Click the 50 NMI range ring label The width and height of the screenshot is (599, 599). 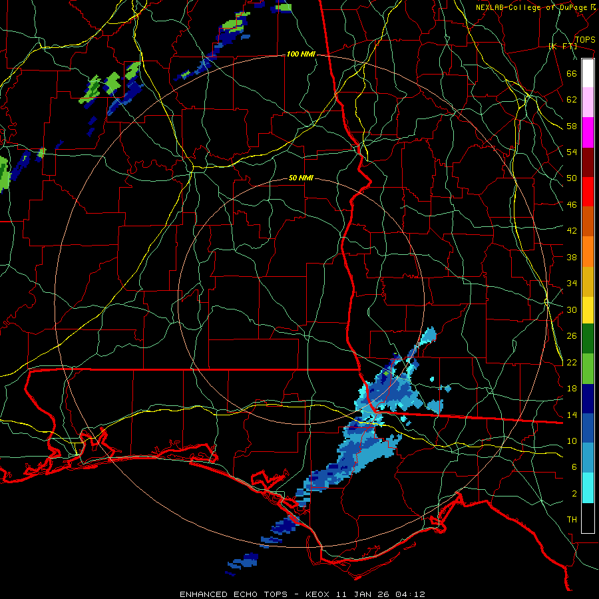tap(301, 178)
